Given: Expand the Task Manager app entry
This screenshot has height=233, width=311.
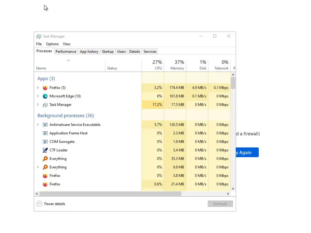Looking at the screenshot, I should 38,105.
